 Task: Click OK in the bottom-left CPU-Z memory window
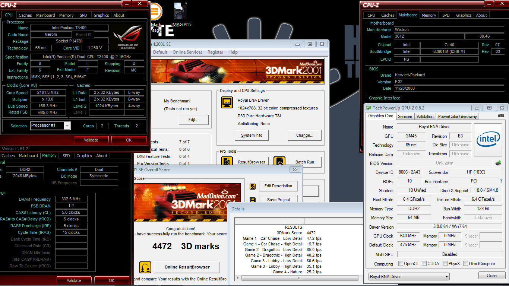click(x=112, y=280)
